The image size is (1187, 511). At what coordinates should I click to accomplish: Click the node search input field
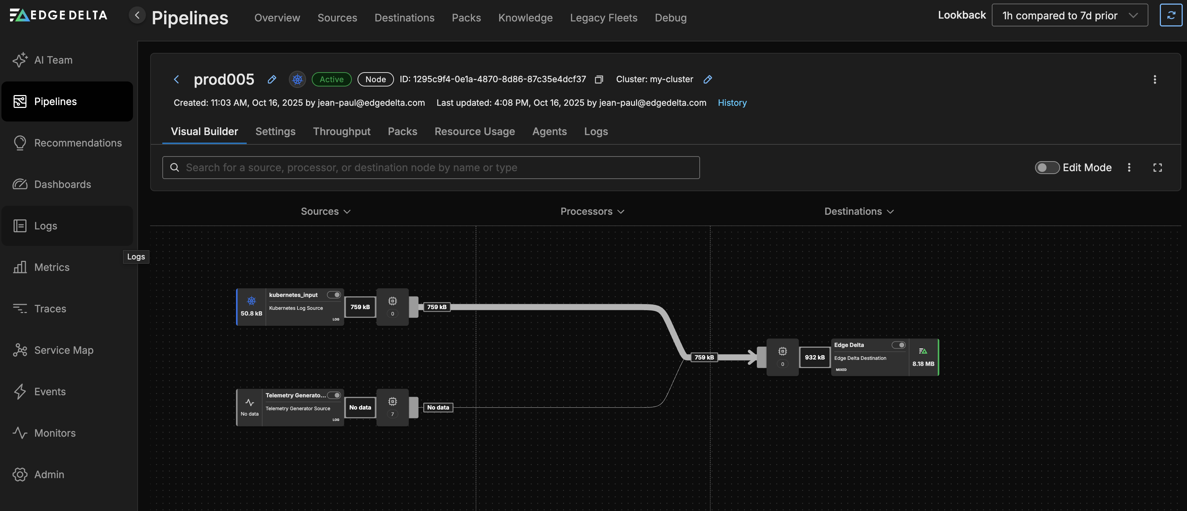click(430, 168)
